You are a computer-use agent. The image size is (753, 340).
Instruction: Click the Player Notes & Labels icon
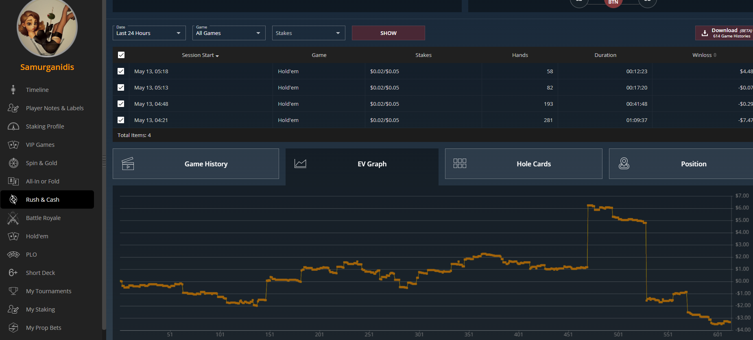coord(13,108)
